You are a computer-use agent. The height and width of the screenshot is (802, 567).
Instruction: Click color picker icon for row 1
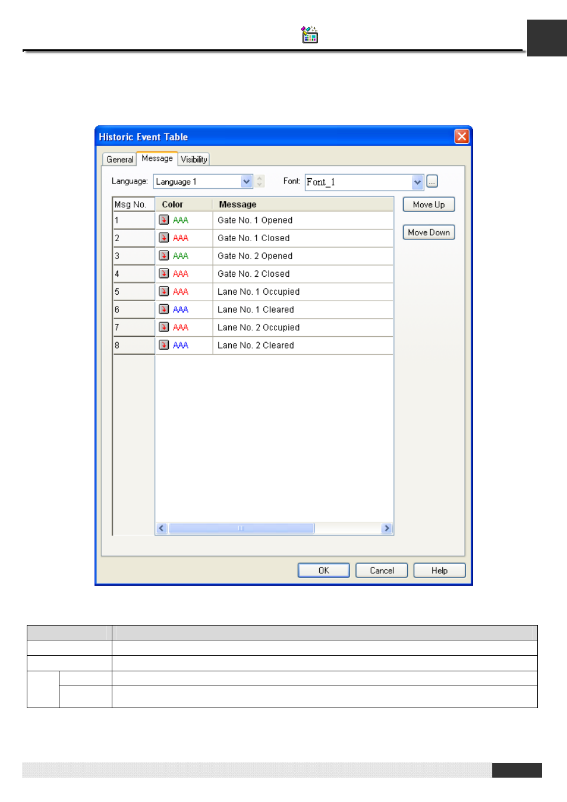click(x=164, y=220)
